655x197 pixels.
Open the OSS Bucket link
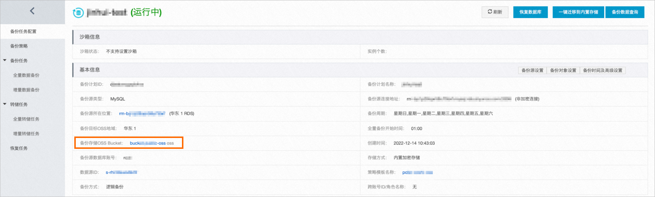(148, 143)
